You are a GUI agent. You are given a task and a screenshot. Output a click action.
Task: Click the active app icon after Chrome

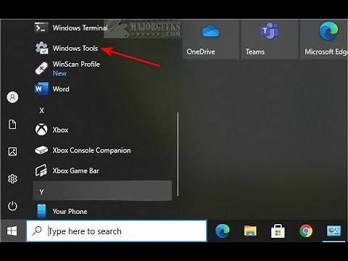click(x=333, y=231)
